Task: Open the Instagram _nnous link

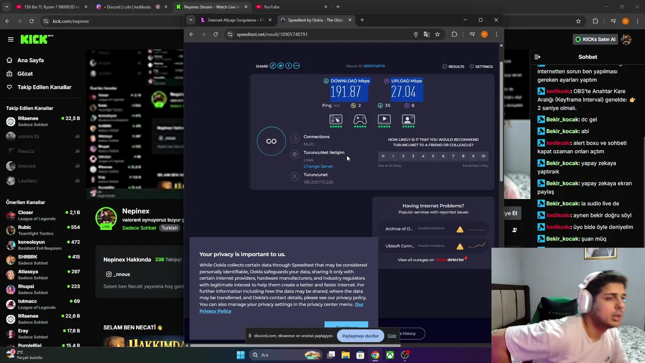Action: 118,274
